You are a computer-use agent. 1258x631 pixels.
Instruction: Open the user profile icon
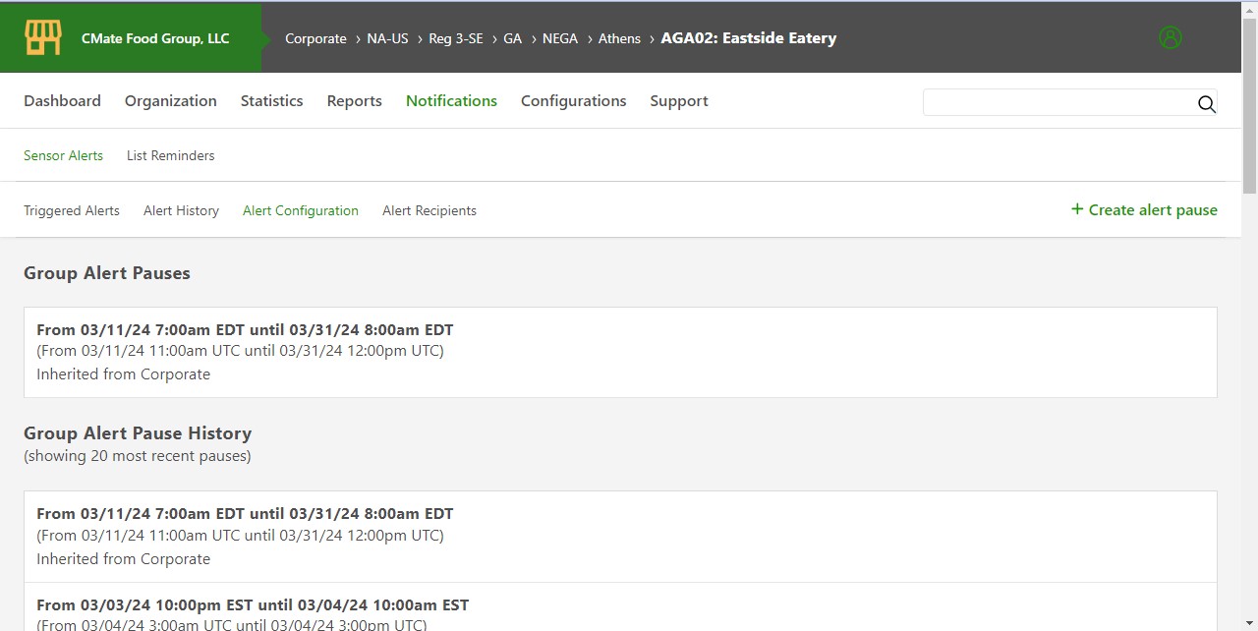(1170, 38)
